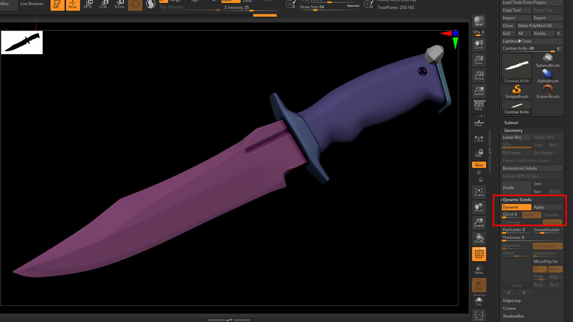Click the Frame view icon

point(479,192)
